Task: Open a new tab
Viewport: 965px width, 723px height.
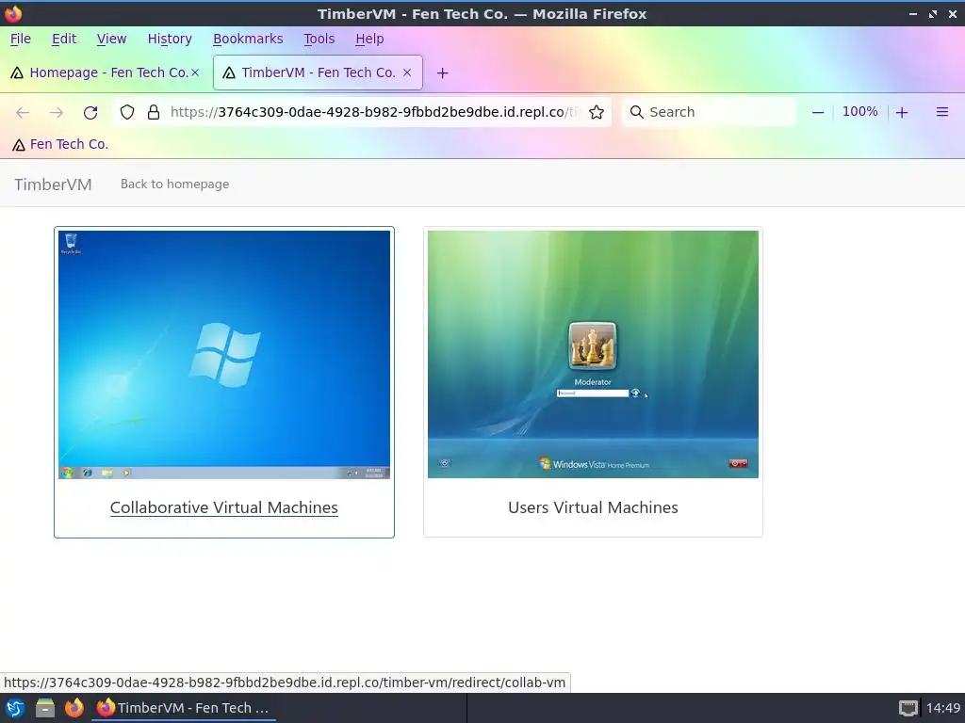Action: pyautogui.click(x=442, y=73)
